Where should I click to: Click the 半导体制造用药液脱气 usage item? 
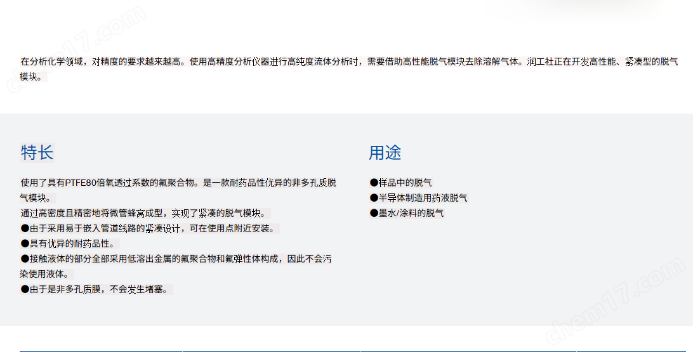[x=423, y=198]
